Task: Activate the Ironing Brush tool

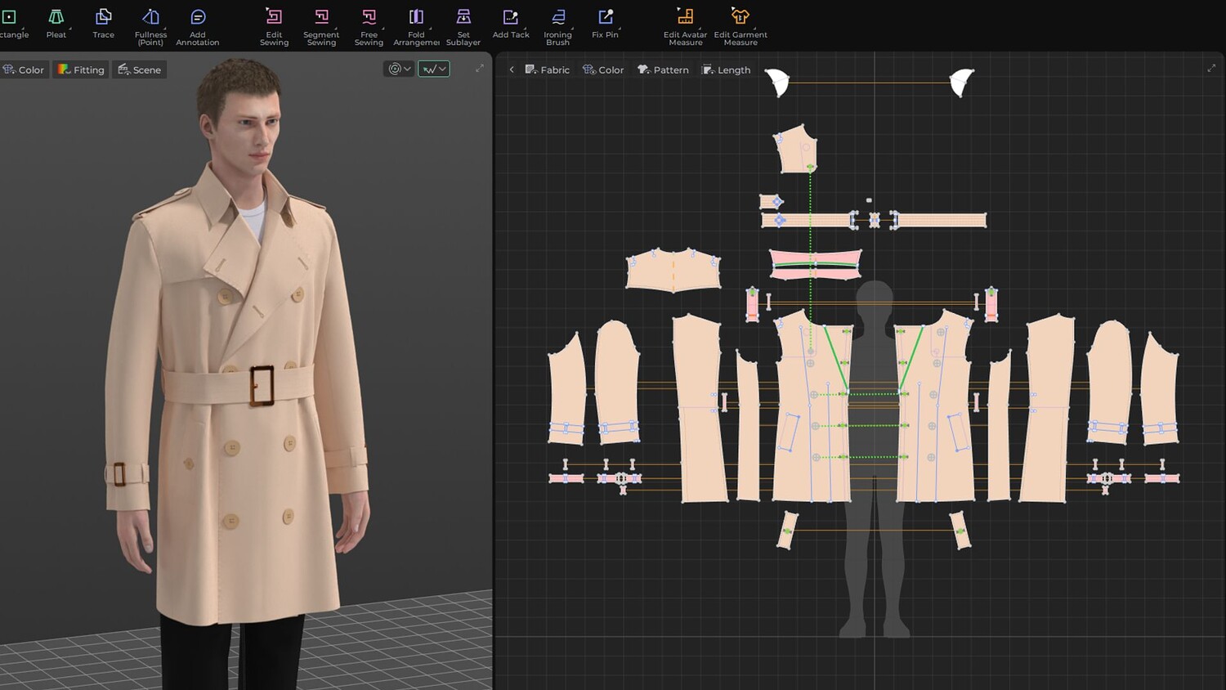Action: (x=557, y=25)
